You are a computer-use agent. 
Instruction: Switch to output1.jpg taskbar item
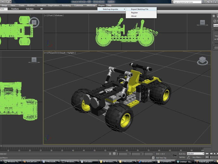tap(204, 162)
